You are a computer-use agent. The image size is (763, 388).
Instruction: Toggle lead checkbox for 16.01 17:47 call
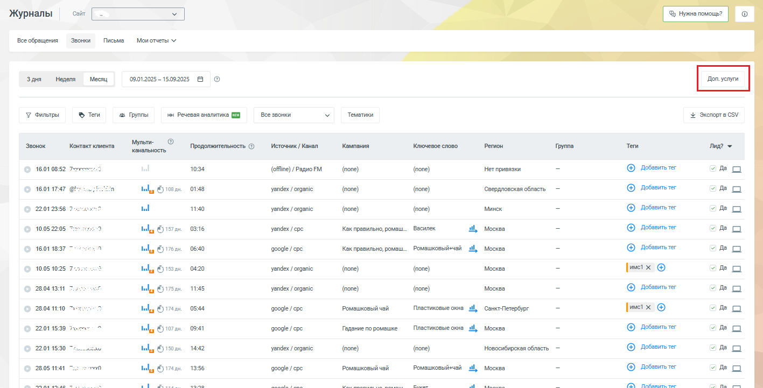[713, 188]
